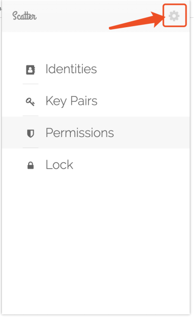
Task: Click the key icon beside Key Pairs
Action: [30, 101]
